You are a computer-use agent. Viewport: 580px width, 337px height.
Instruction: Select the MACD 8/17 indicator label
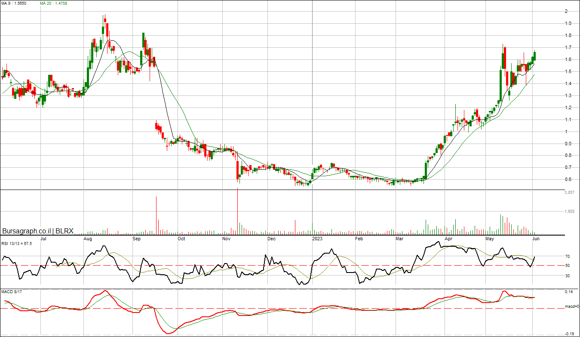[12, 292]
